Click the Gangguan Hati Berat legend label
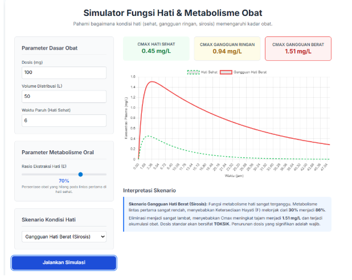352x280 pixels. (x=250, y=72)
